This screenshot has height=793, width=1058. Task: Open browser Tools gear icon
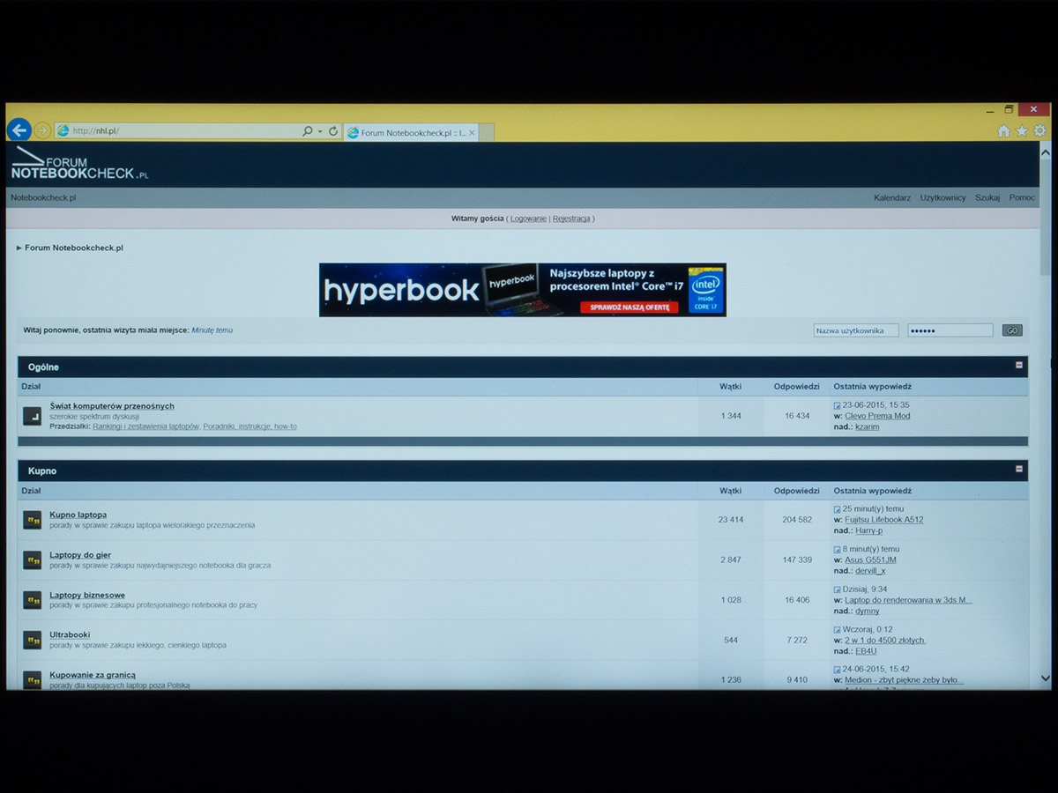(x=1040, y=131)
